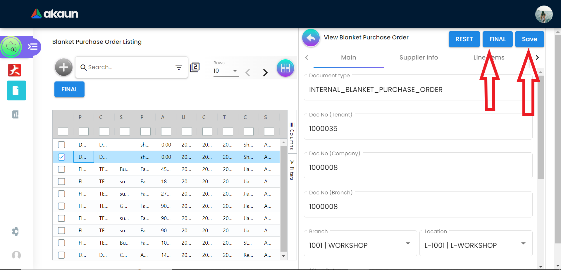Tick the checkbox of the last table row

click(x=61, y=255)
